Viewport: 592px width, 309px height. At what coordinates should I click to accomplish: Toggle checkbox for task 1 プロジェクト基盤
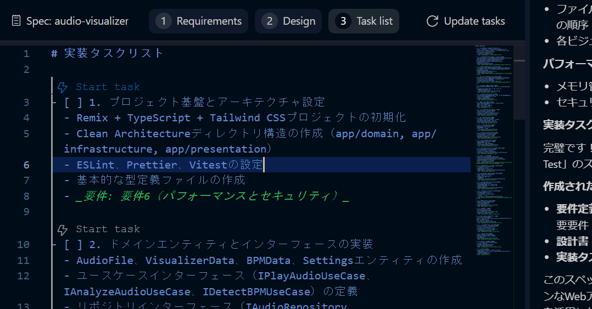click(x=73, y=102)
